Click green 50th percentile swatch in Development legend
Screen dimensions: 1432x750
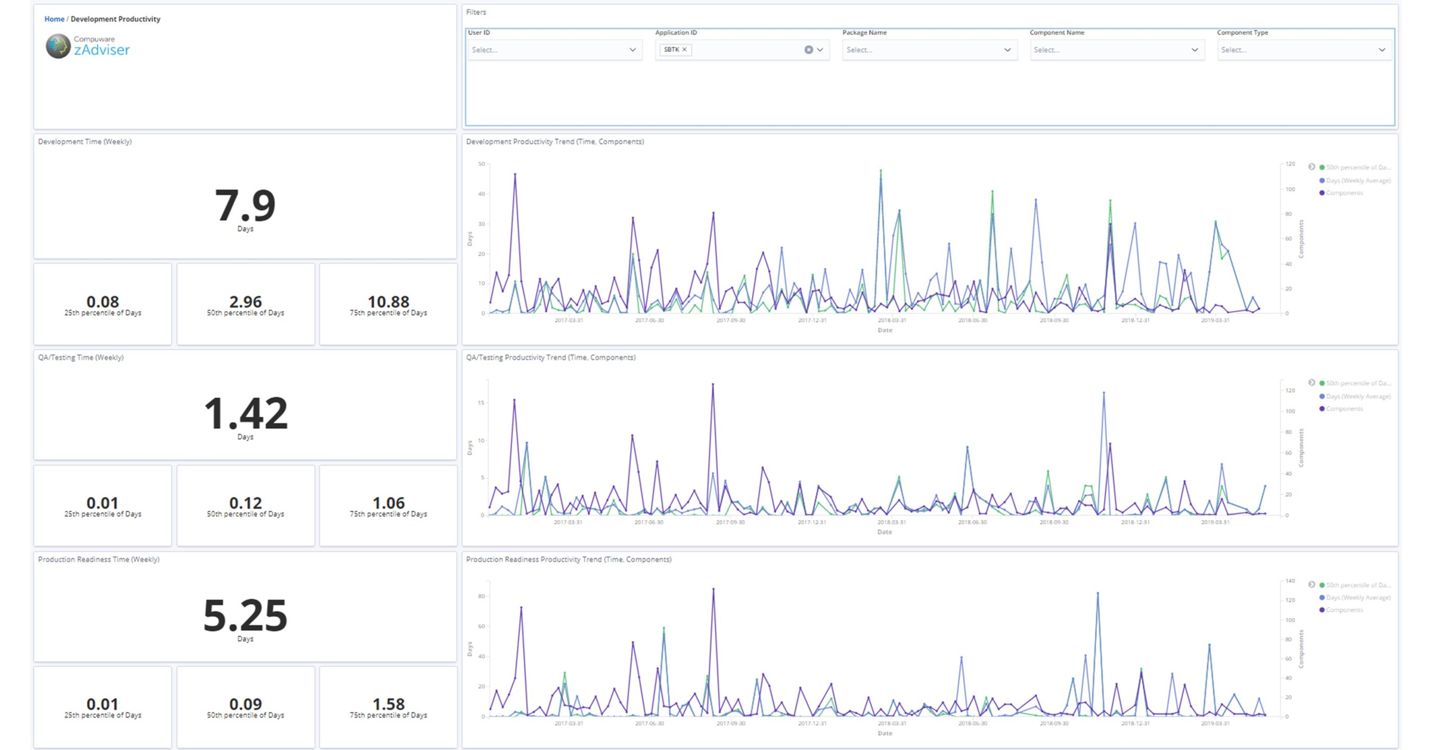[1322, 168]
